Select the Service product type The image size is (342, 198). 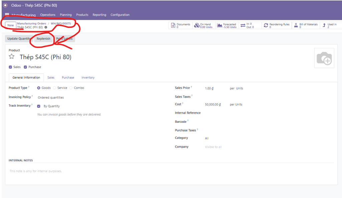(54, 88)
